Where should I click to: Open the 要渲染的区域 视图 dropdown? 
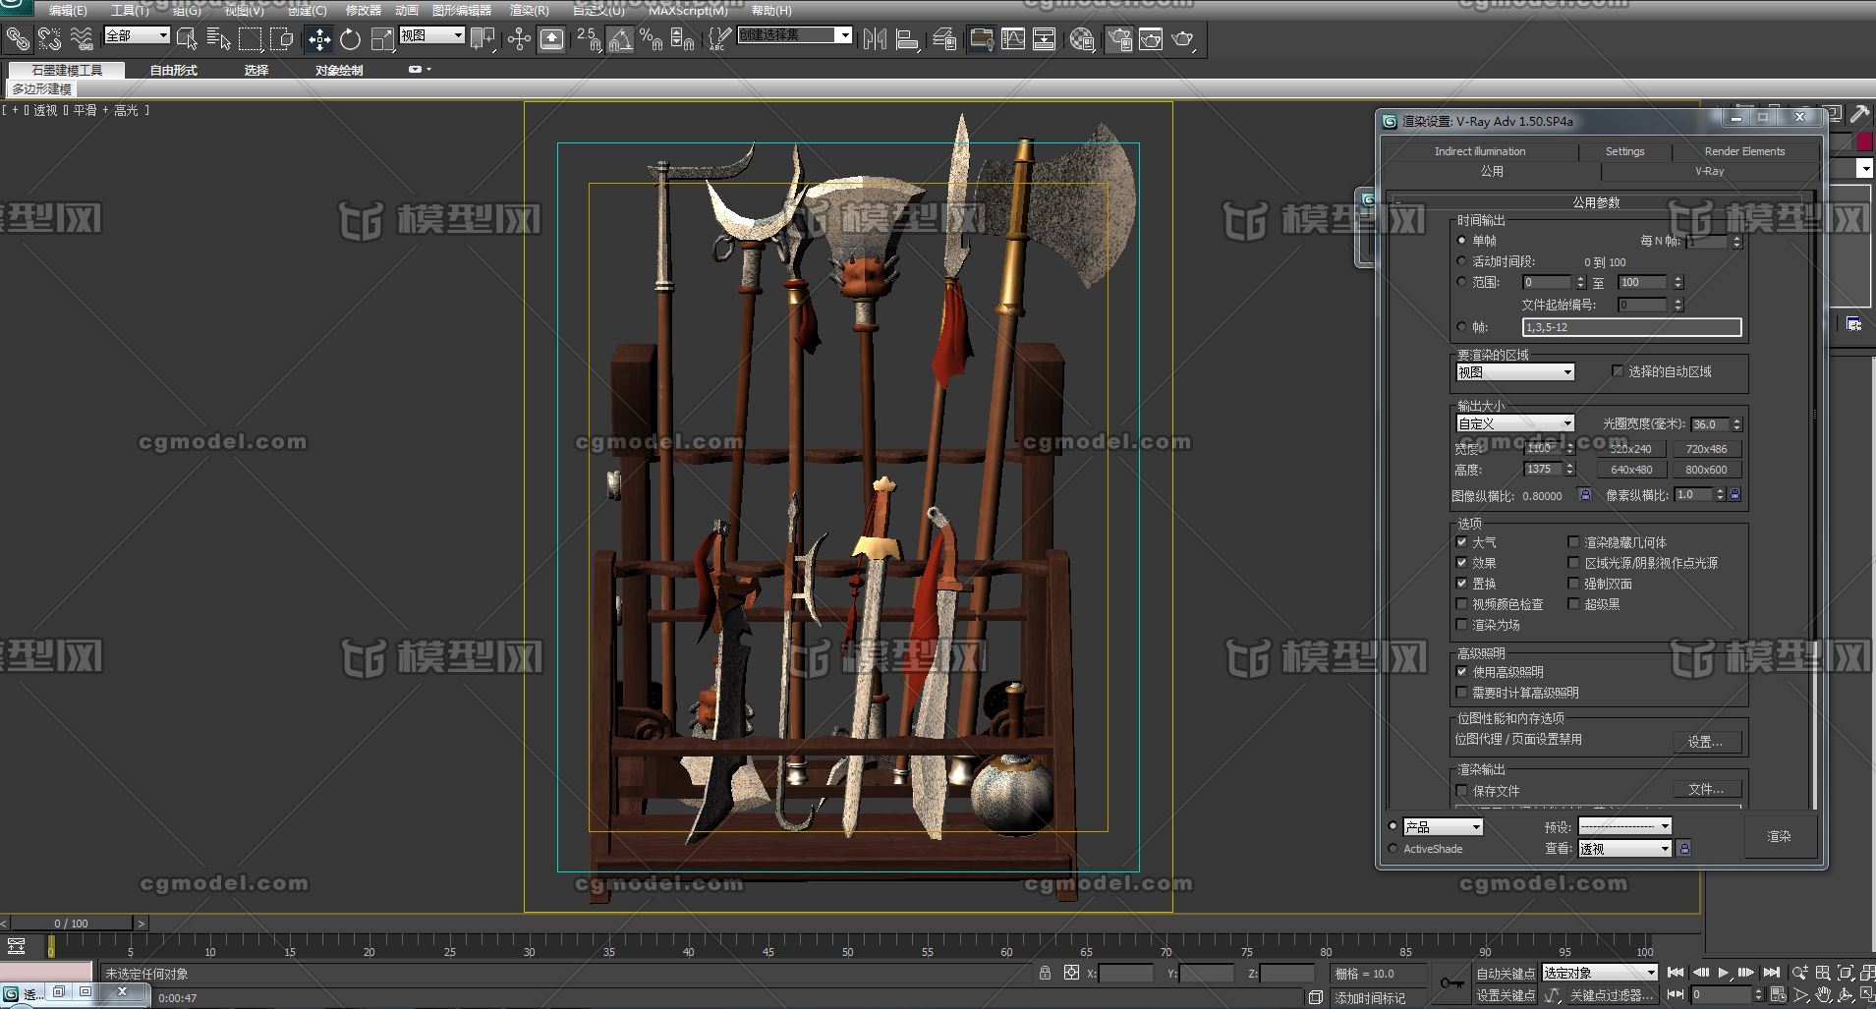pos(1514,372)
